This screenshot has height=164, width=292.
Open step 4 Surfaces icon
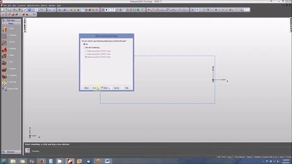(x=4, y=49)
